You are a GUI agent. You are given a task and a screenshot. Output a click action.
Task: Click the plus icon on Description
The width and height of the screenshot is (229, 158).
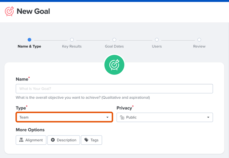pos(53,140)
